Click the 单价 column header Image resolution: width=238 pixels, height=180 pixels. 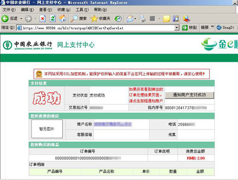tap(146, 171)
